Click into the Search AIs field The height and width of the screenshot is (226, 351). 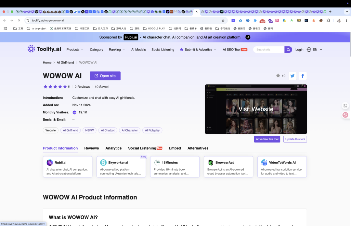pyautogui.click(x=269, y=50)
